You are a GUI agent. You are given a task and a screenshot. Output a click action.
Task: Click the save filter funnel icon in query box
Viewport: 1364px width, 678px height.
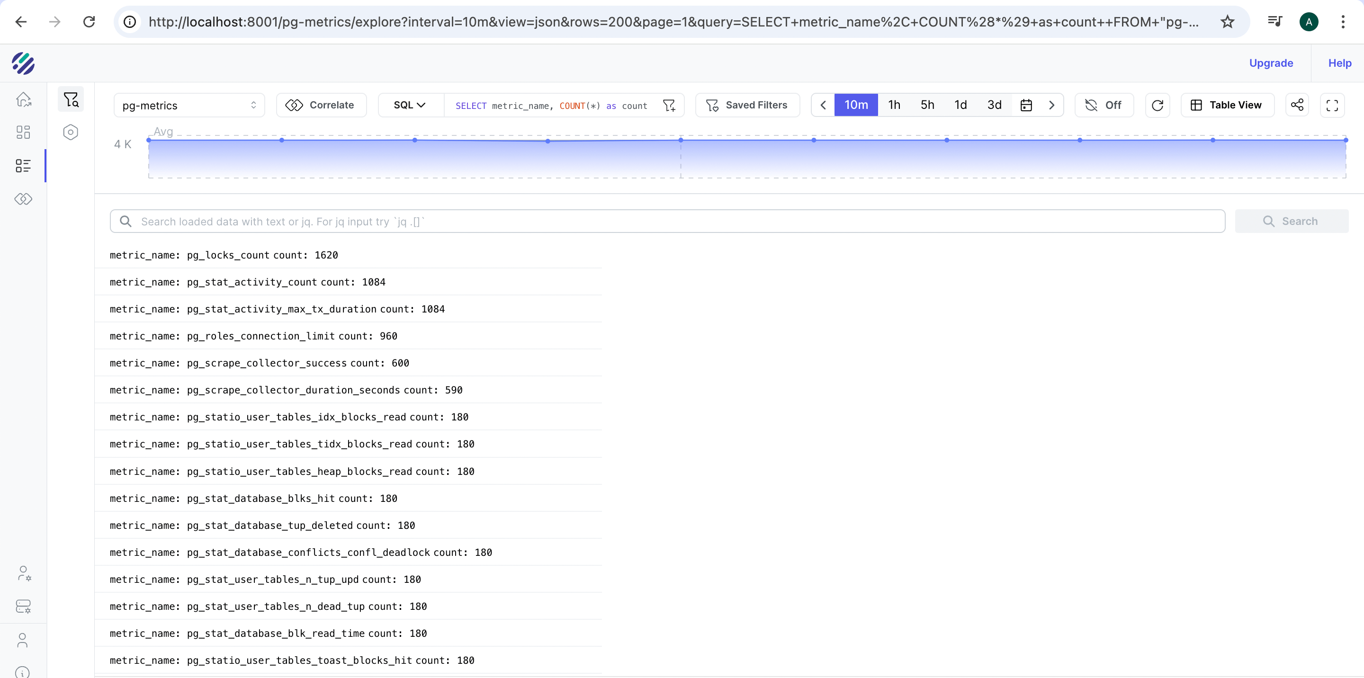(669, 105)
